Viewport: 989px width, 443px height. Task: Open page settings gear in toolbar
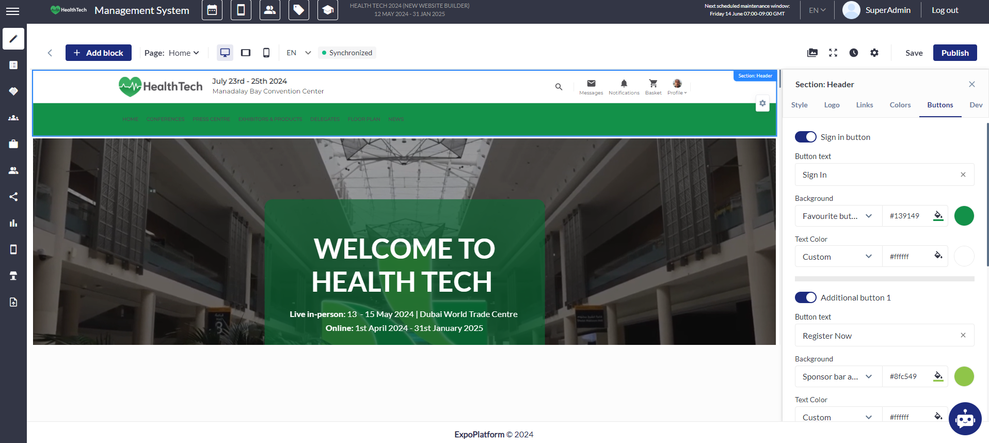tap(874, 53)
